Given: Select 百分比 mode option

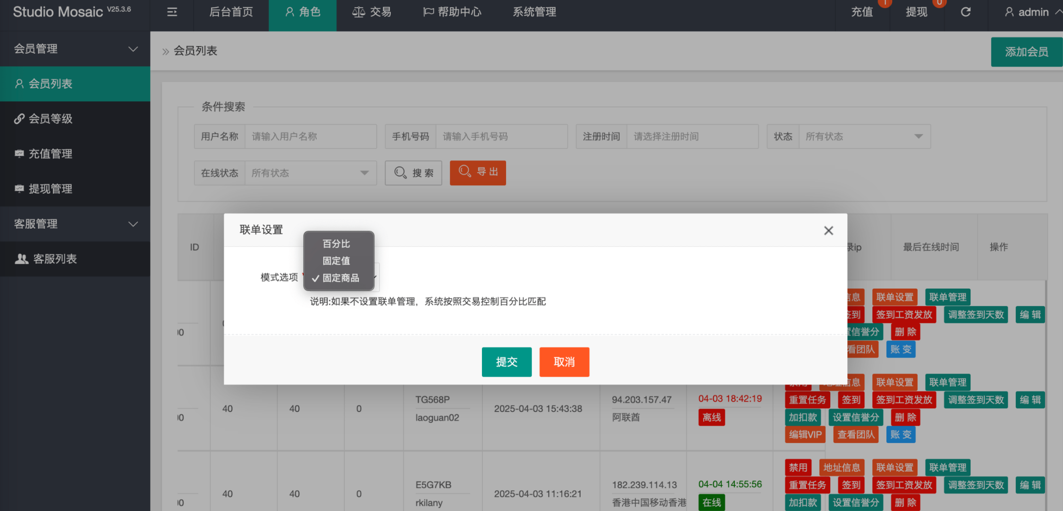Looking at the screenshot, I should [x=336, y=244].
